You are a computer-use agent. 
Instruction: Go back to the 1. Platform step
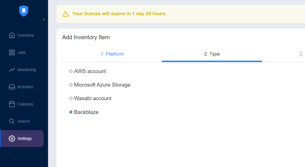[112, 54]
